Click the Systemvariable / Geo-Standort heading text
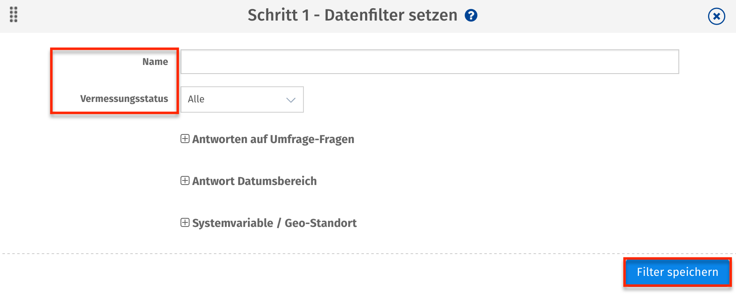The width and height of the screenshot is (736, 296). pyautogui.click(x=275, y=223)
